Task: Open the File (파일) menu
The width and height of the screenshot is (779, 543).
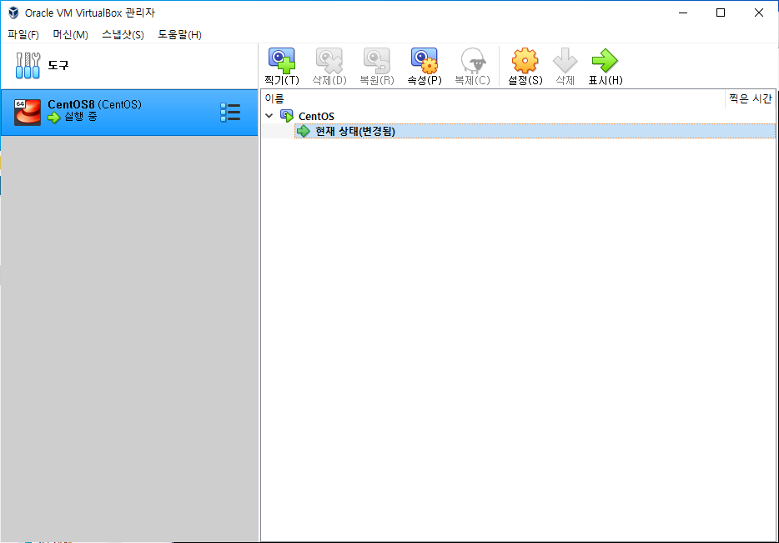Action: tap(23, 35)
